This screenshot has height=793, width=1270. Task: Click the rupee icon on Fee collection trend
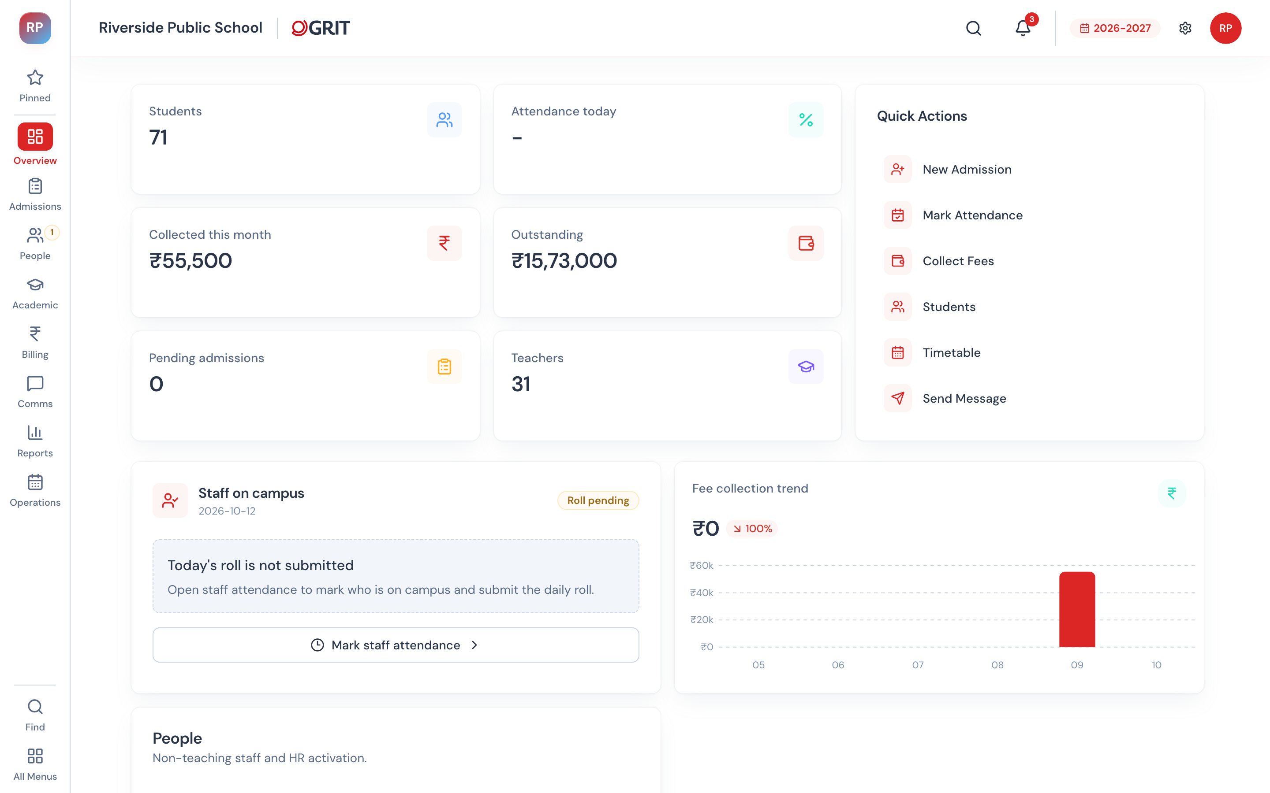(1171, 493)
